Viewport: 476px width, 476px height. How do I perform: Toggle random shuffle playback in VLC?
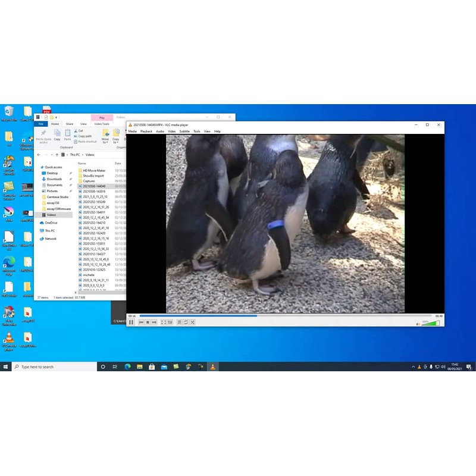click(x=193, y=322)
